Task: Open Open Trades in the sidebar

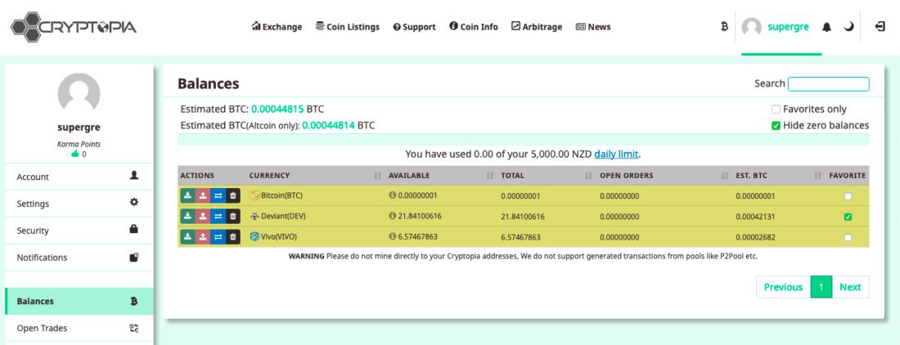Action: pos(79,328)
